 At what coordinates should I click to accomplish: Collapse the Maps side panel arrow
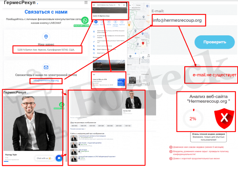(128, 45)
